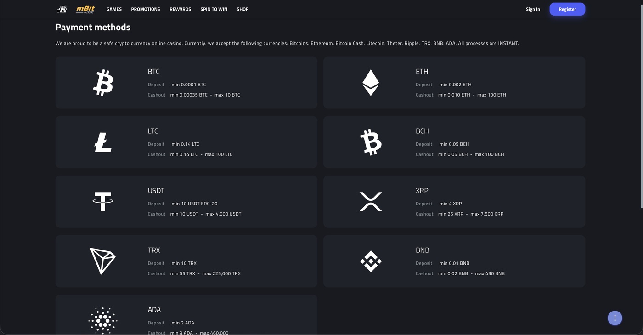Click the Tether USDT logo icon
Screen dimensions: 643x335
coord(103,202)
